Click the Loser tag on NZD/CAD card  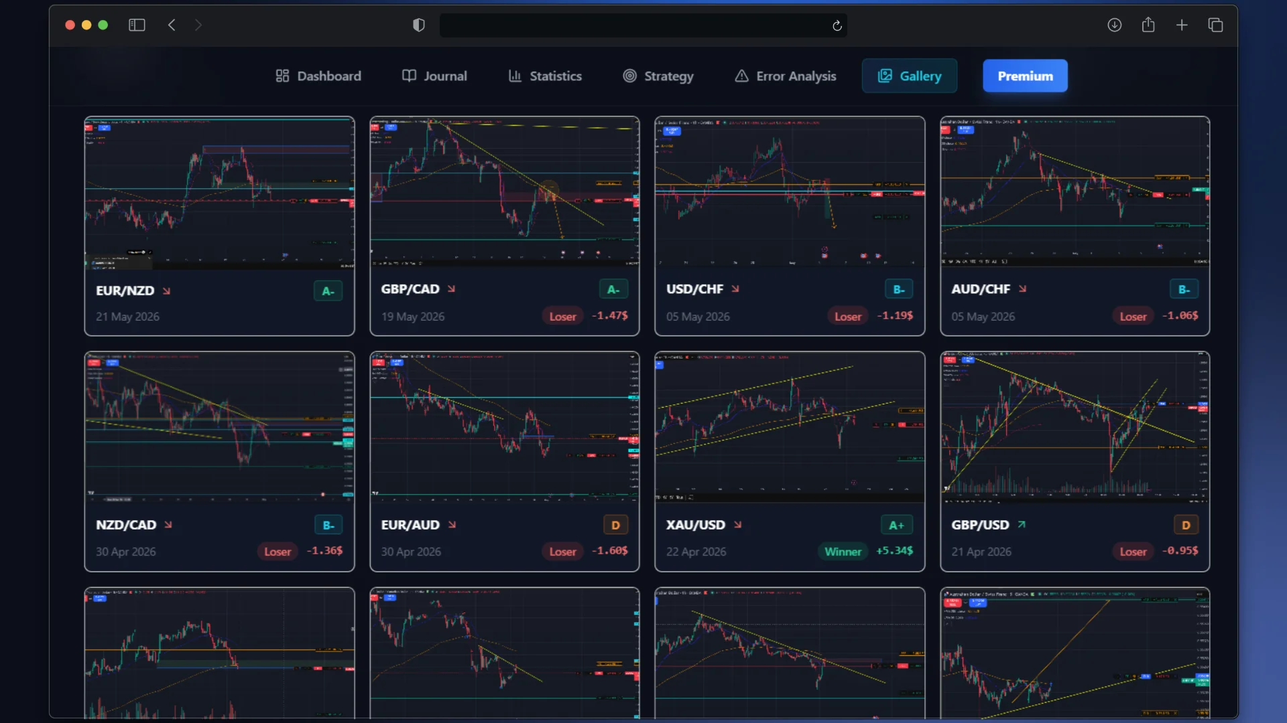(278, 552)
